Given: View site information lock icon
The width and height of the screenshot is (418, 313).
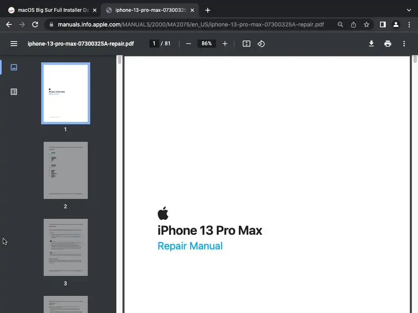Looking at the screenshot, I should pos(51,24).
